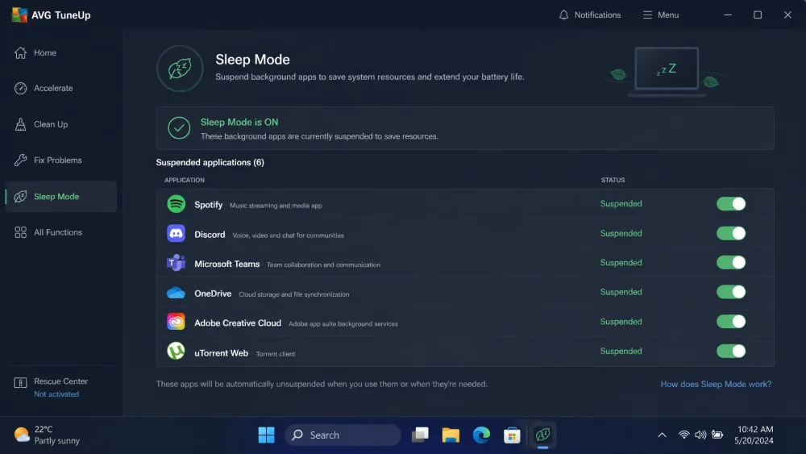
Task: Expand hidden system tray icons
Action: pos(662,435)
